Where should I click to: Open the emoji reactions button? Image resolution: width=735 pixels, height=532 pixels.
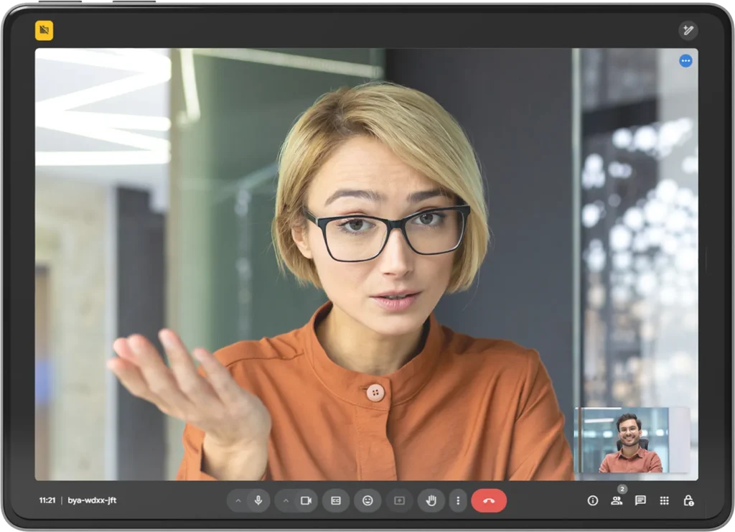367,500
